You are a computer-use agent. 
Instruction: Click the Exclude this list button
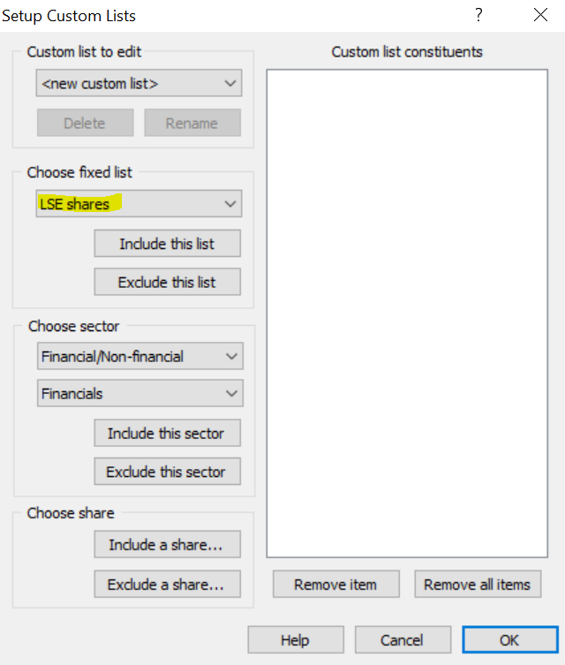coord(168,282)
